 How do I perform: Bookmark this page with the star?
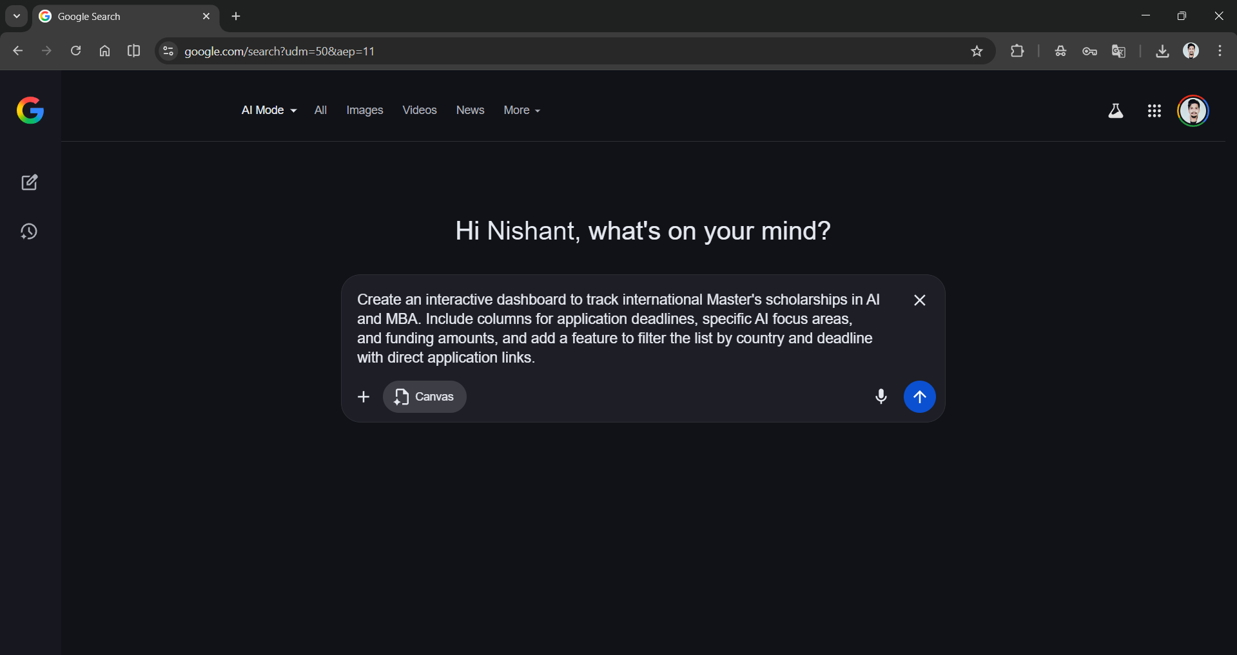[977, 51]
